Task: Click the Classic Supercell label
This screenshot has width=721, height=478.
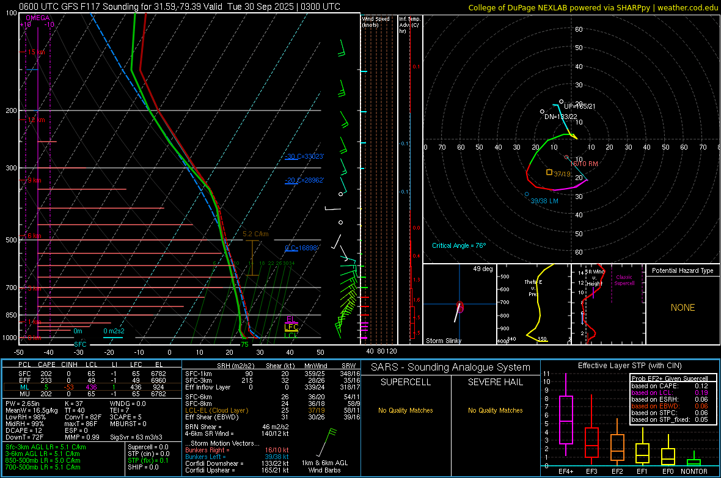Action: tap(624, 280)
